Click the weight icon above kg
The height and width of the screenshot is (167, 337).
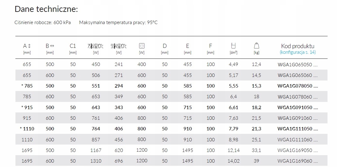(256, 46)
